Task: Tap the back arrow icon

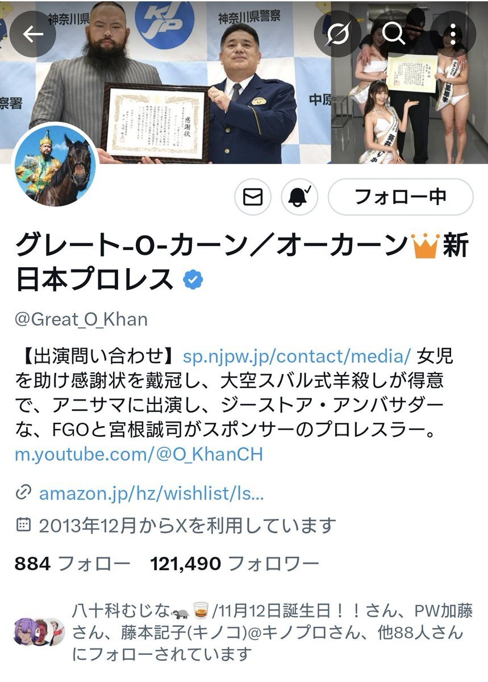Action: [x=32, y=35]
